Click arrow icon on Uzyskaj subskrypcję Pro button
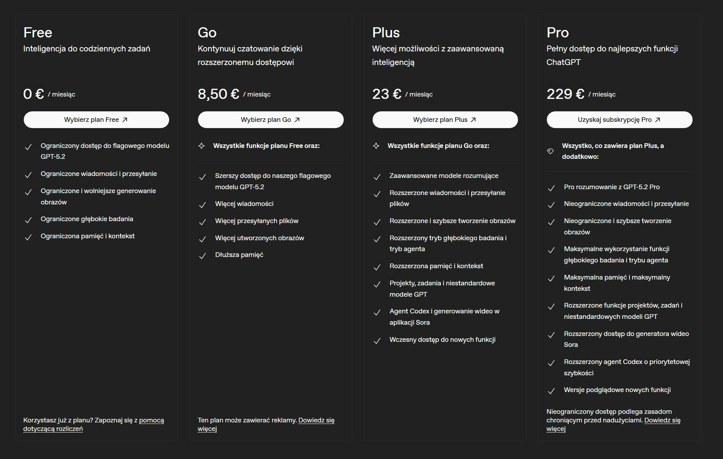 tap(658, 120)
